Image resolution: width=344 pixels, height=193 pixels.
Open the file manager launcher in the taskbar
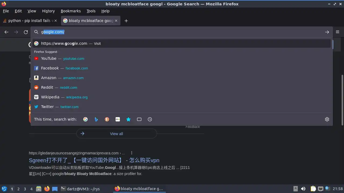click(x=39, y=189)
